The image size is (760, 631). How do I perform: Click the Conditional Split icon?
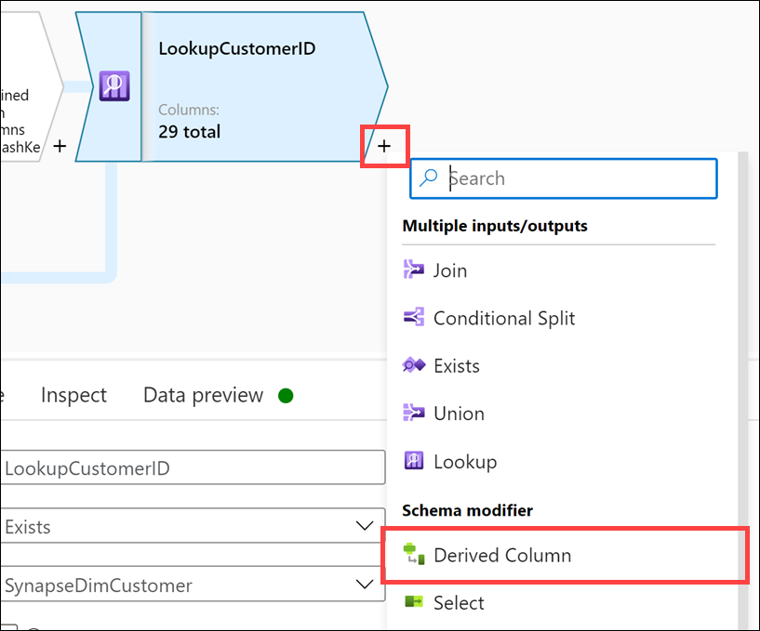pos(413,317)
